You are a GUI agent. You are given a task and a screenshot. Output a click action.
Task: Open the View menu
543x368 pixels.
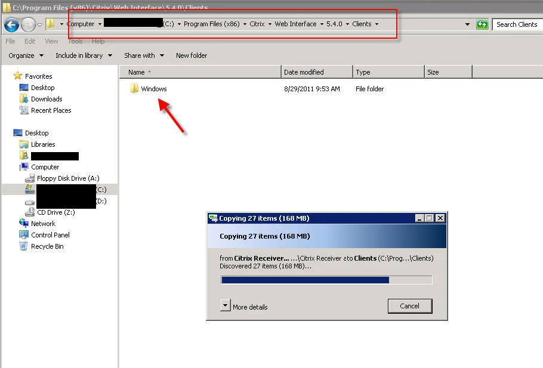click(x=51, y=41)
